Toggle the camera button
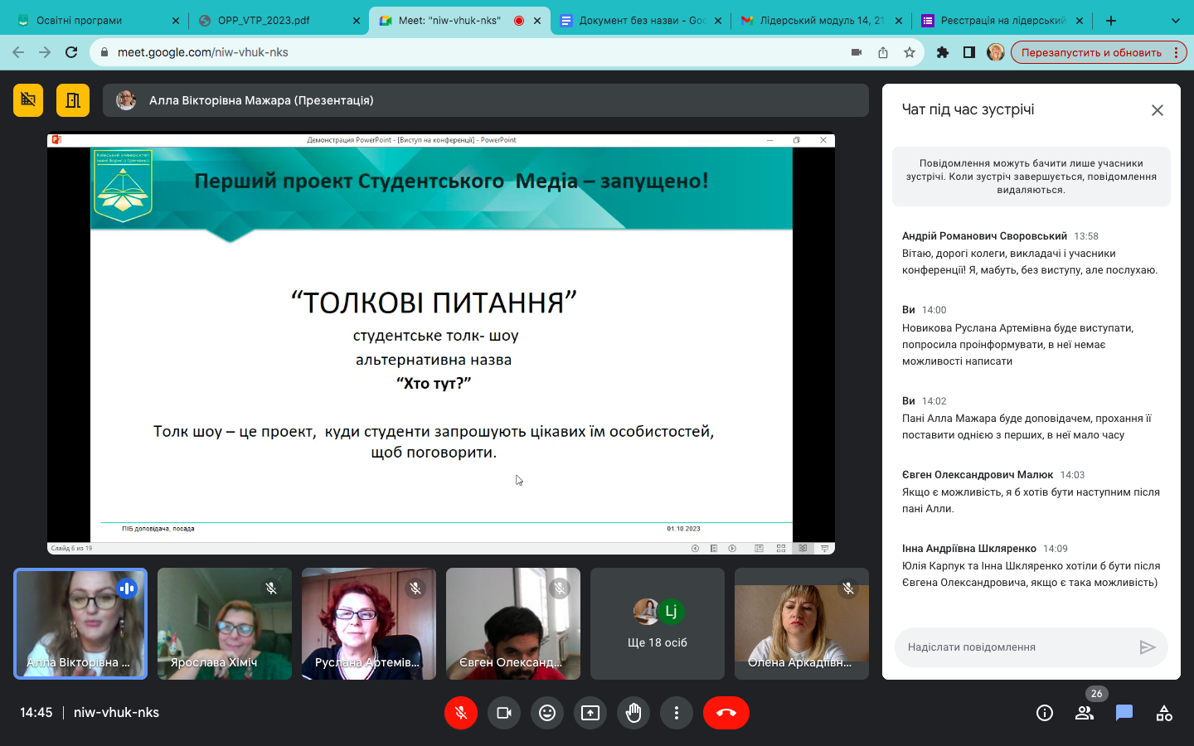Viewport: 1194px width, 746px height. [504, 713]
